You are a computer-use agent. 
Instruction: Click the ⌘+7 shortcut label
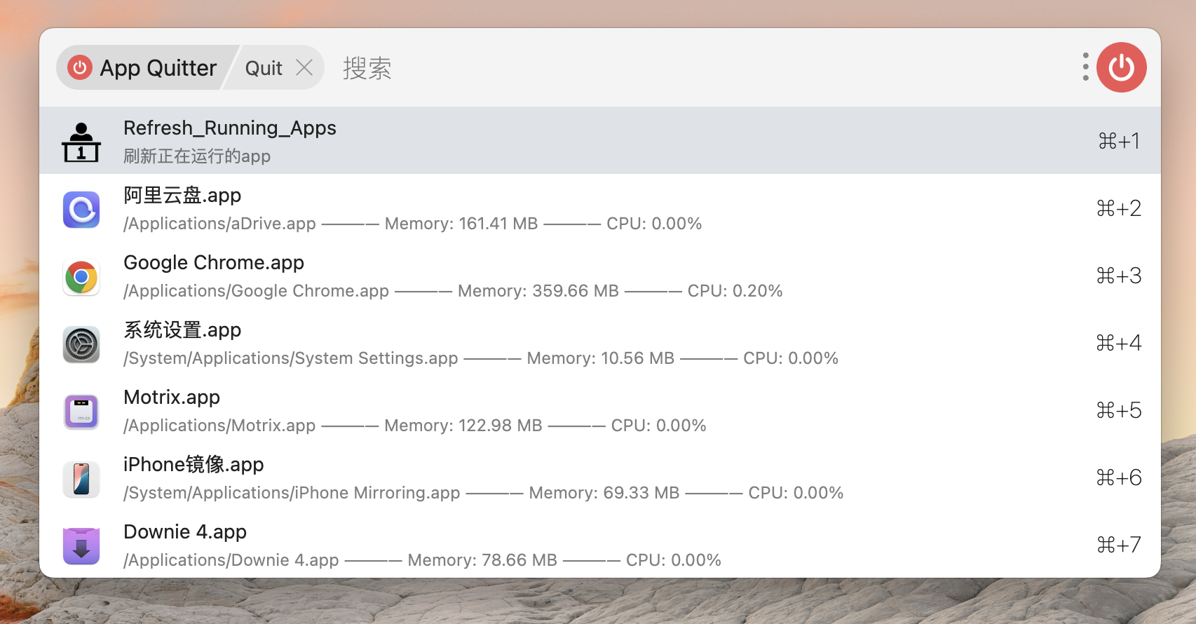tap(1119, 545)
